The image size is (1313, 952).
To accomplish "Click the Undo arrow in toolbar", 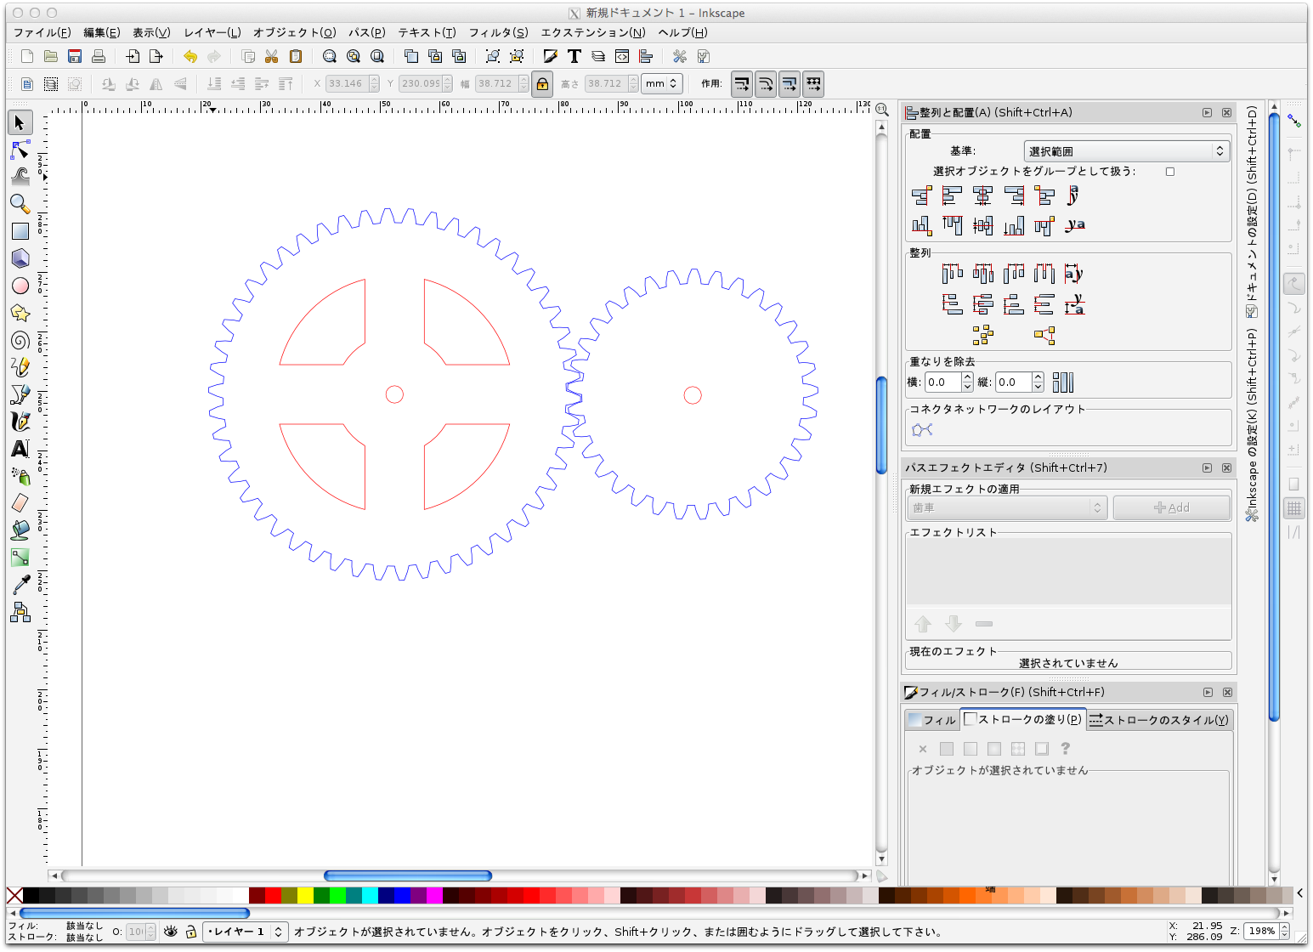I will click(x=190, y=57).
